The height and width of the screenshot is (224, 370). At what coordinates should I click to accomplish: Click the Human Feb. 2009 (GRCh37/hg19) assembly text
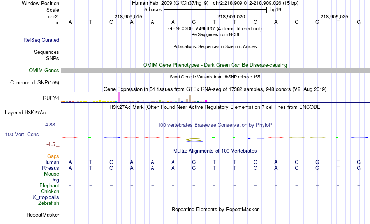click(170, 3)
